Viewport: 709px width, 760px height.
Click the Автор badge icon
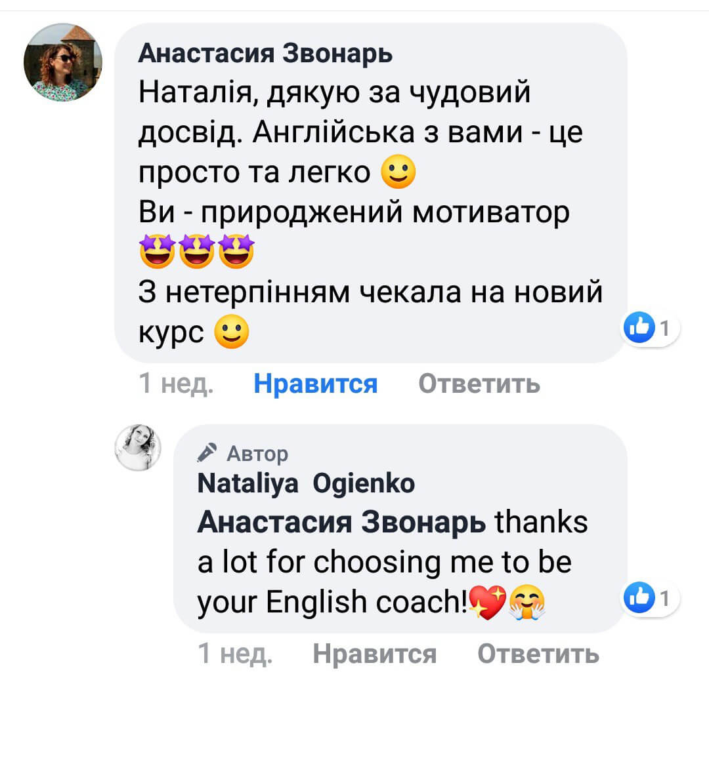coord(207,453)
